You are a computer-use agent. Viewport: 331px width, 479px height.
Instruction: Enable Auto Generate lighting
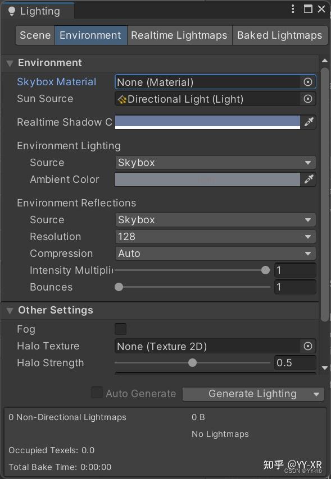point(97,393)
